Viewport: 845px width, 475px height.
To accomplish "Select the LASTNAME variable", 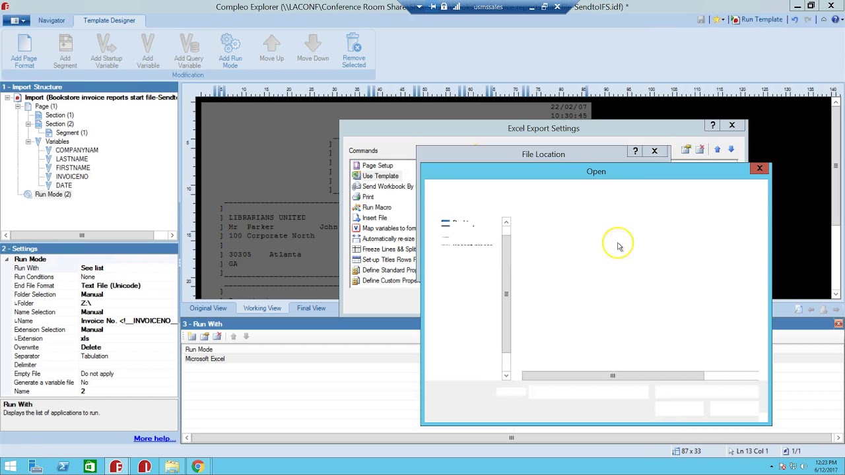I will pyautogui.click(x=71, y=159).
